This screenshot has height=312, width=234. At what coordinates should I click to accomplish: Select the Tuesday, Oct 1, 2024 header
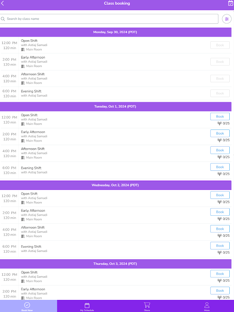click(115, 106)
